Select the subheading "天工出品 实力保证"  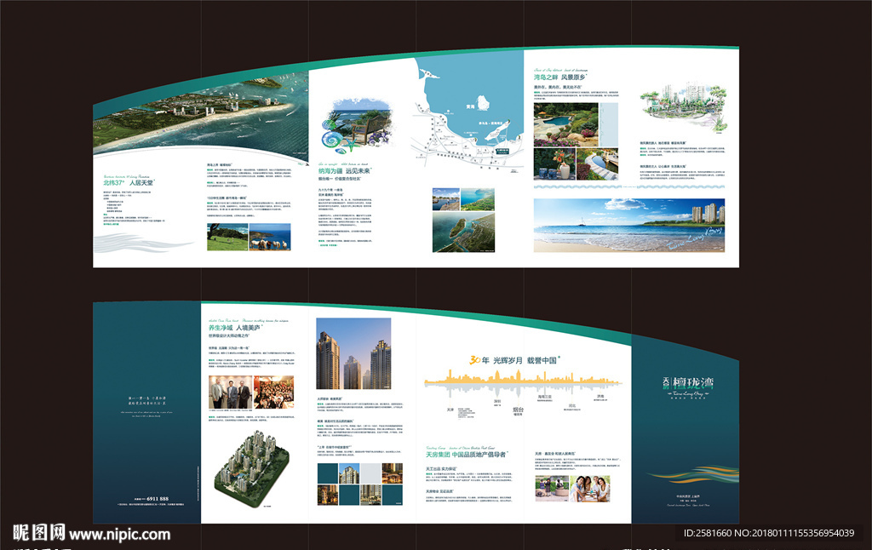pyautogui.click(x=440, y=469)
